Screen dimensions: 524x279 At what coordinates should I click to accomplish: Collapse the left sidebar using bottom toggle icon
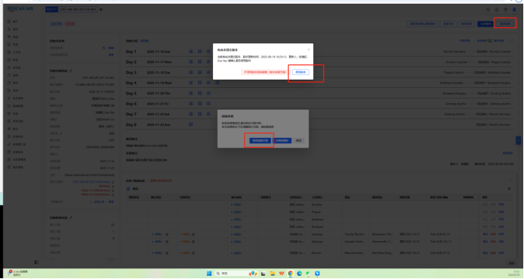[36, 262]
